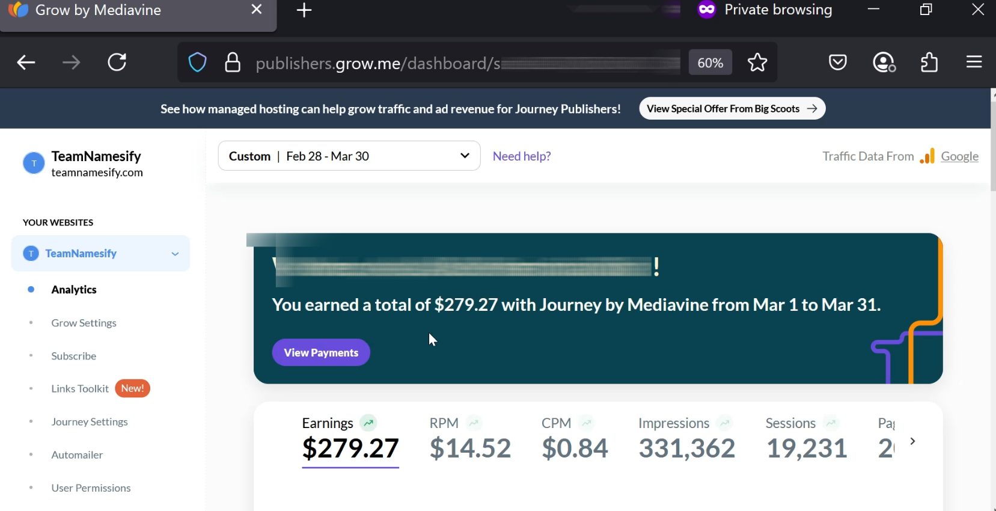Screen dimensions: 996x511
Task: Click the teamnamesify.com domain text
Action: point(97,173)
